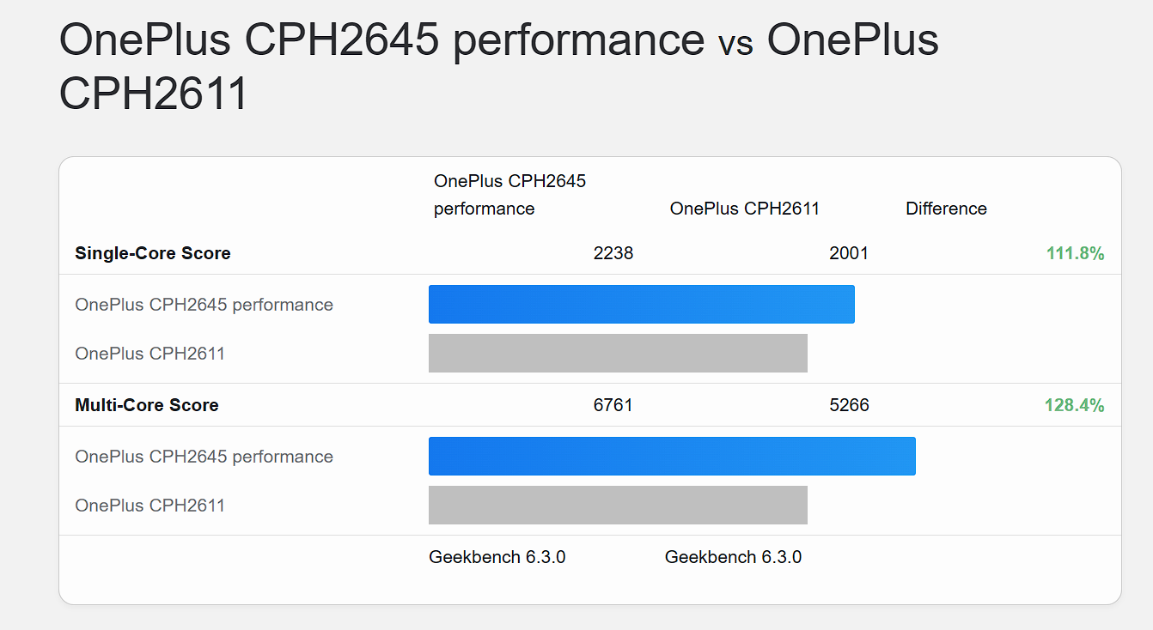This screenshot has height=630, width=1153.
Task: Click the page title comparing CPH2645 and CPH2611
Action: tap(498, 67)
